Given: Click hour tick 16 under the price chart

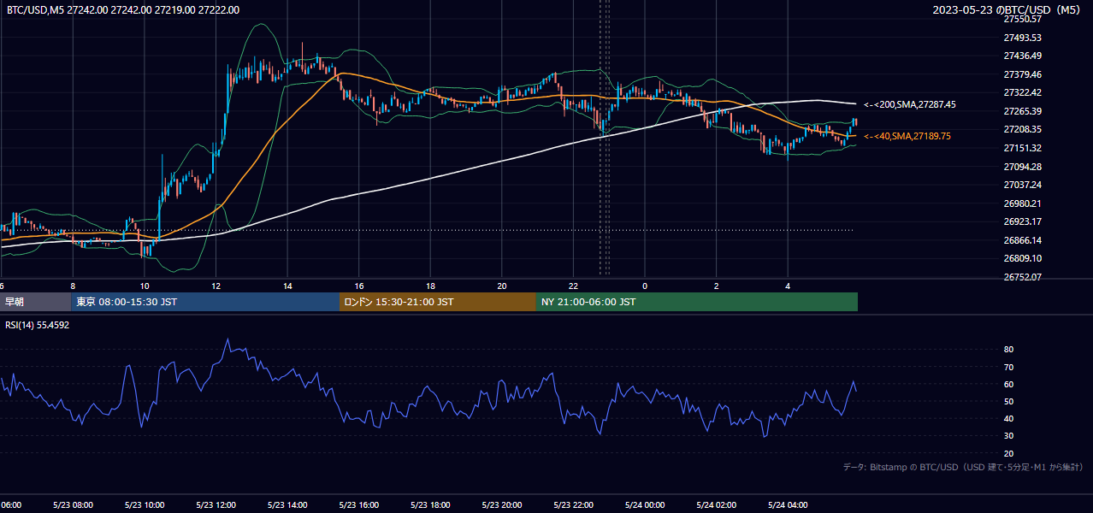Looking at the screenshot, I should [x=359, y=286].
